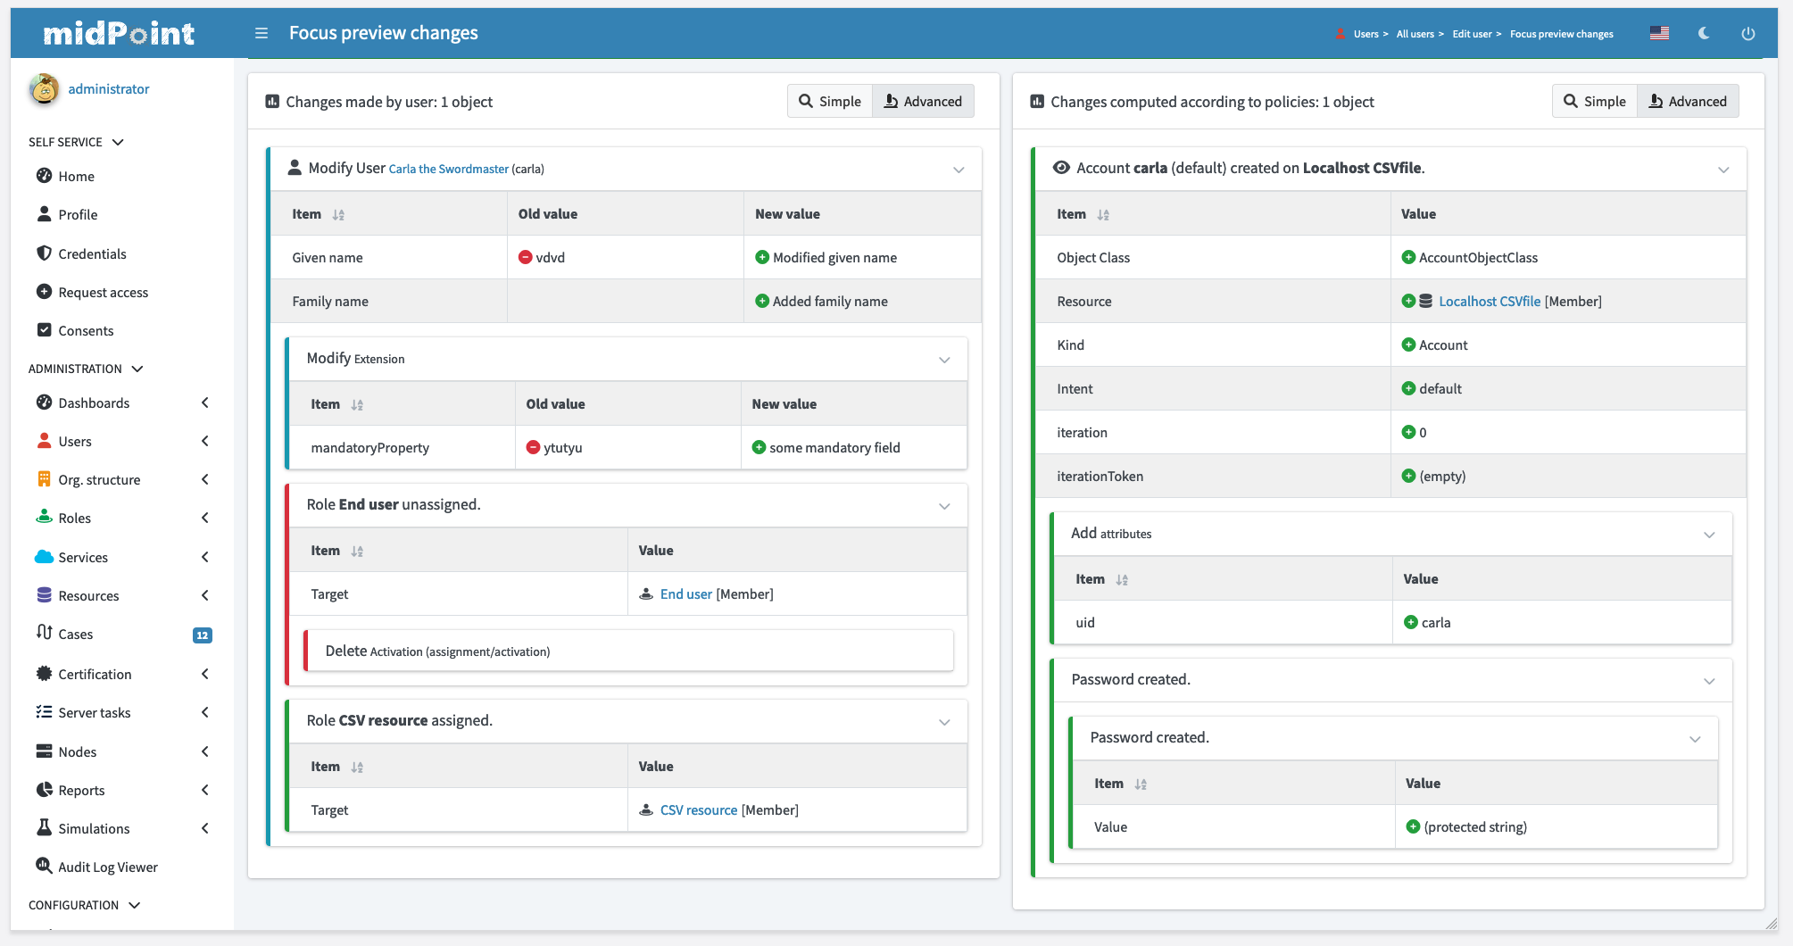Switch user changes to Simple view
This screenshot has height=946, width=1793.
pos(829,102)
